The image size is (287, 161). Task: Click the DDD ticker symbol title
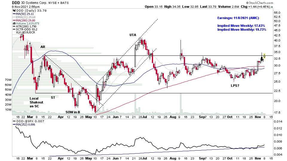[16, 3]
